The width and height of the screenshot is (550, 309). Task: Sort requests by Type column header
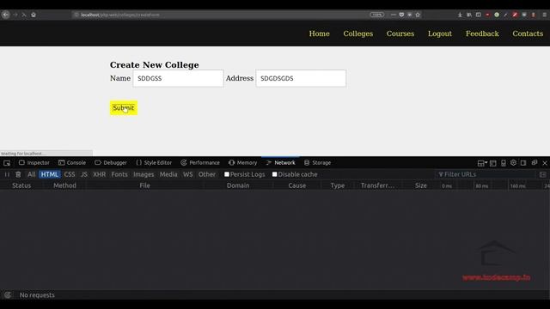click(337, 185)
